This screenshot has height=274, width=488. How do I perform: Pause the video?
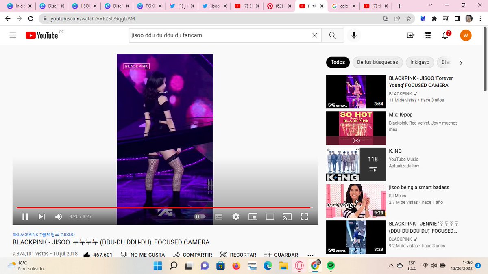25,216
